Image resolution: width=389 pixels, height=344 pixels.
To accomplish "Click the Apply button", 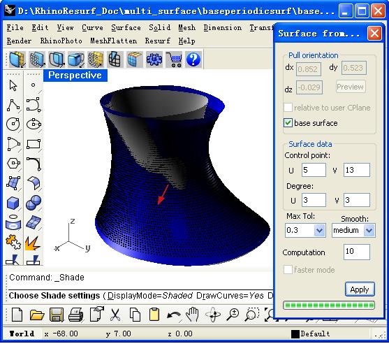I will [x=360, y=289].
